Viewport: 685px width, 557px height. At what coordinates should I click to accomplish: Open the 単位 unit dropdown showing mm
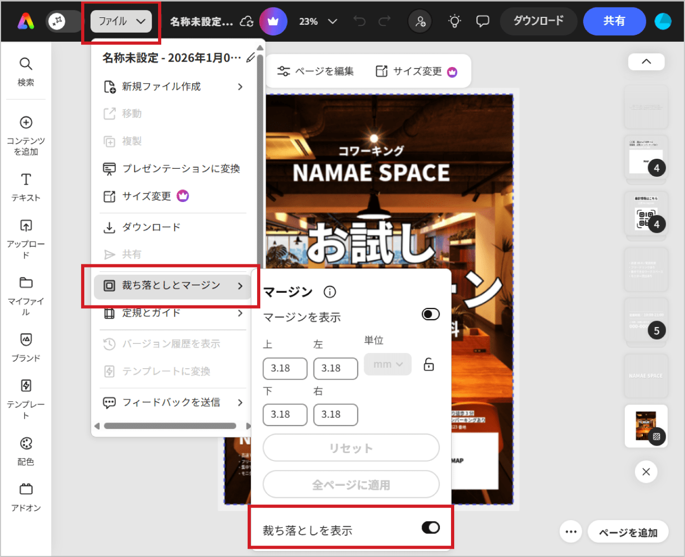387,364
